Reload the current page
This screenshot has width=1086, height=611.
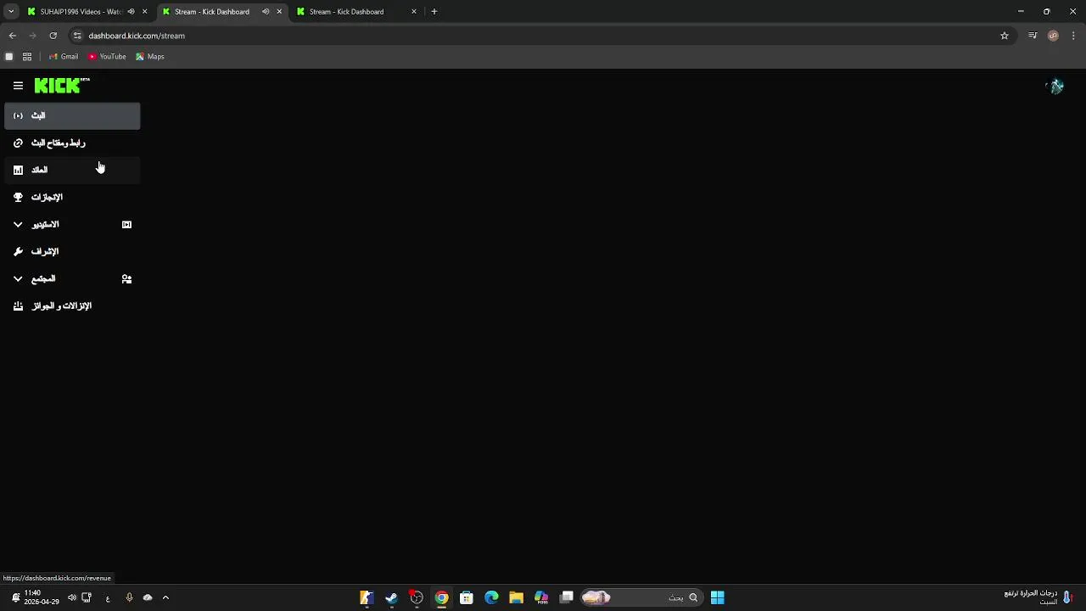(x=53, y=36)
